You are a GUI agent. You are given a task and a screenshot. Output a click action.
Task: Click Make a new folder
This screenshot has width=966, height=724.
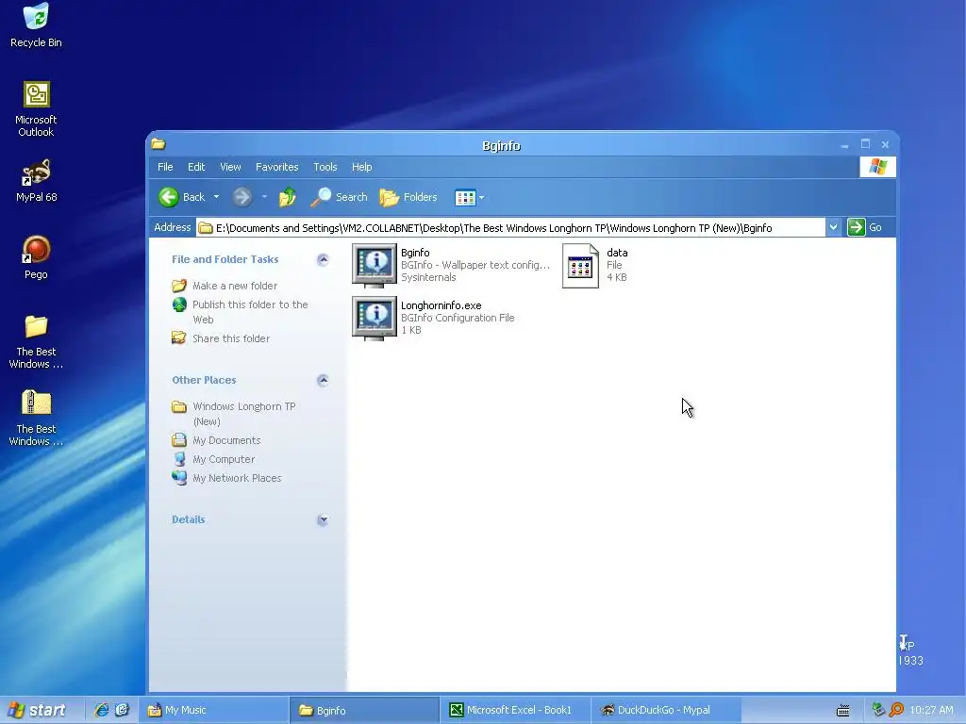pyautogui.click(x=235, y=286)
